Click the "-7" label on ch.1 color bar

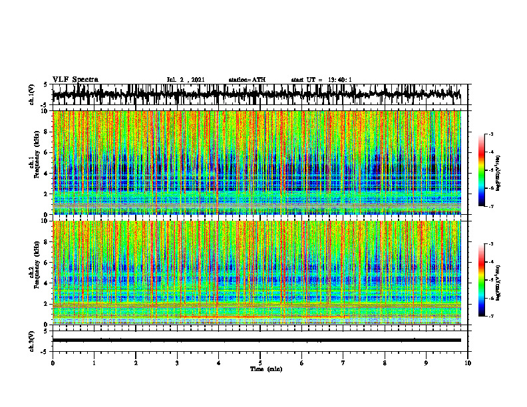coord(491,207)
